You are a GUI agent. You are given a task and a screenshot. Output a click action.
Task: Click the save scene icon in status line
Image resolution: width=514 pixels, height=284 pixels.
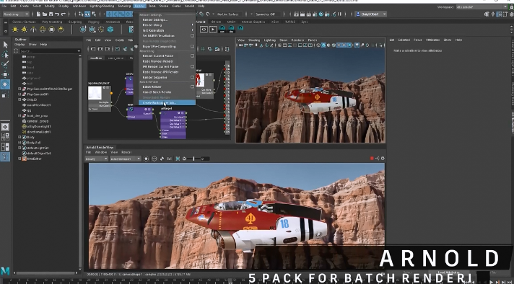tap(51, 14)
